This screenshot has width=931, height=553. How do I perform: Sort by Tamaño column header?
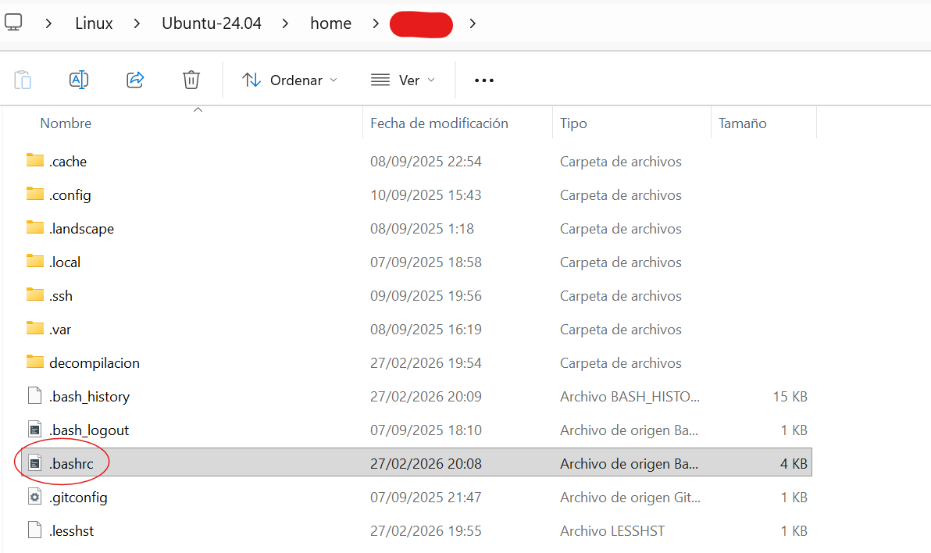tap(742, 123)
